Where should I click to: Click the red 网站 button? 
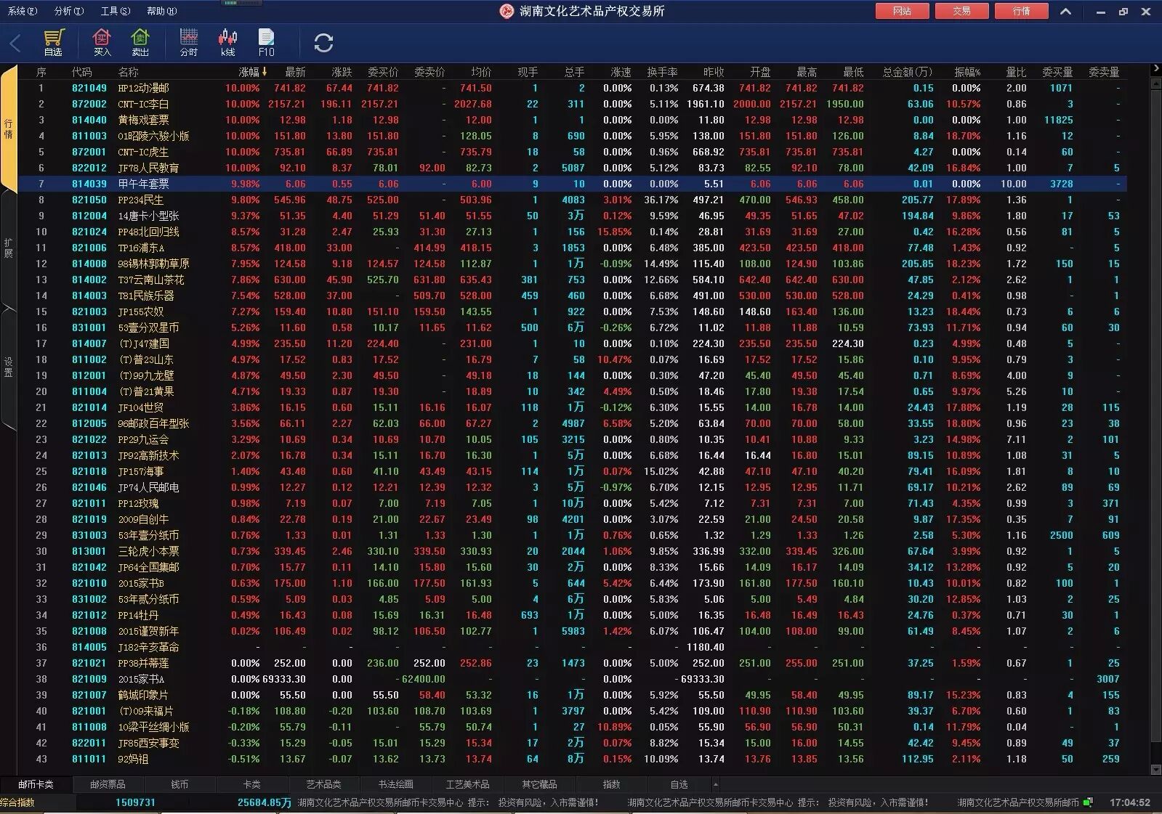pyautogui.click(x=902, y=11)
